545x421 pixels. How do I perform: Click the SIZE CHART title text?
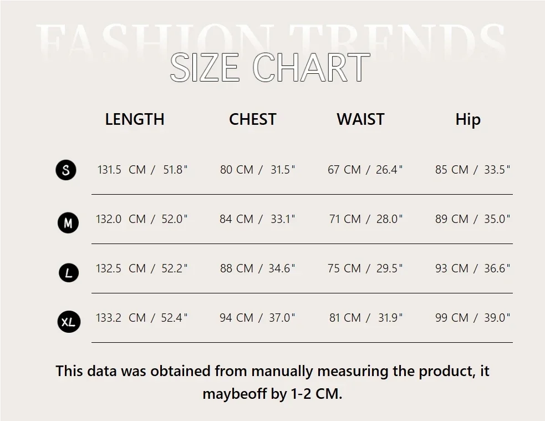270,68
